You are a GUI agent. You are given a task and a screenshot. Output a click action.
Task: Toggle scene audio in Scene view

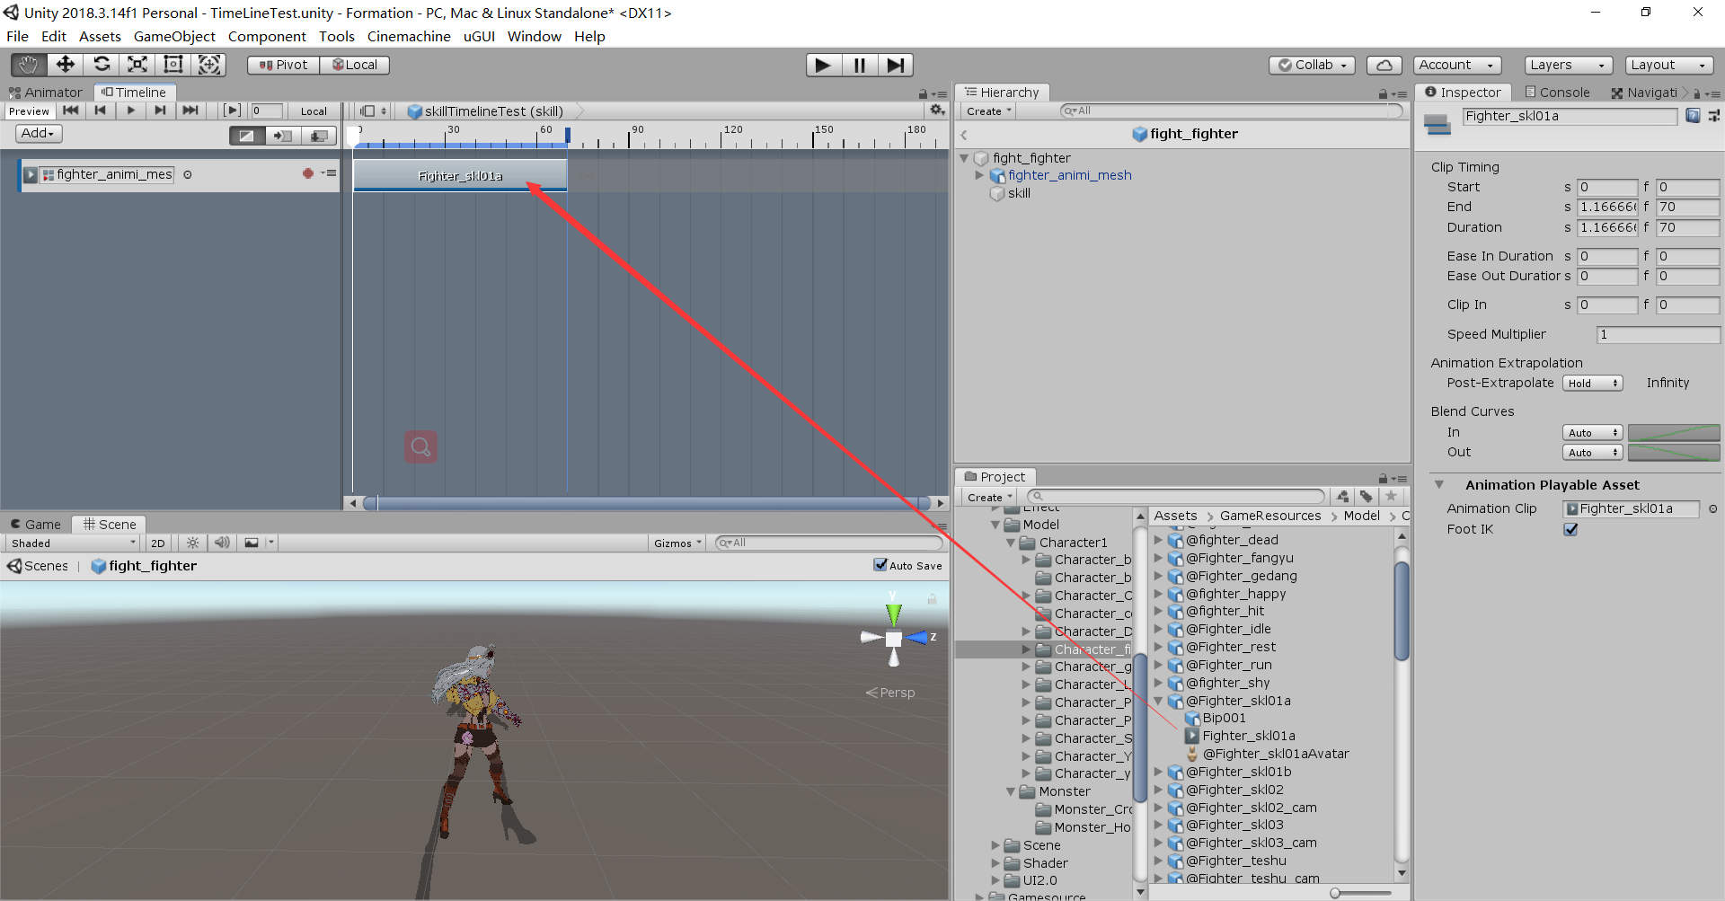pos(222,543)
